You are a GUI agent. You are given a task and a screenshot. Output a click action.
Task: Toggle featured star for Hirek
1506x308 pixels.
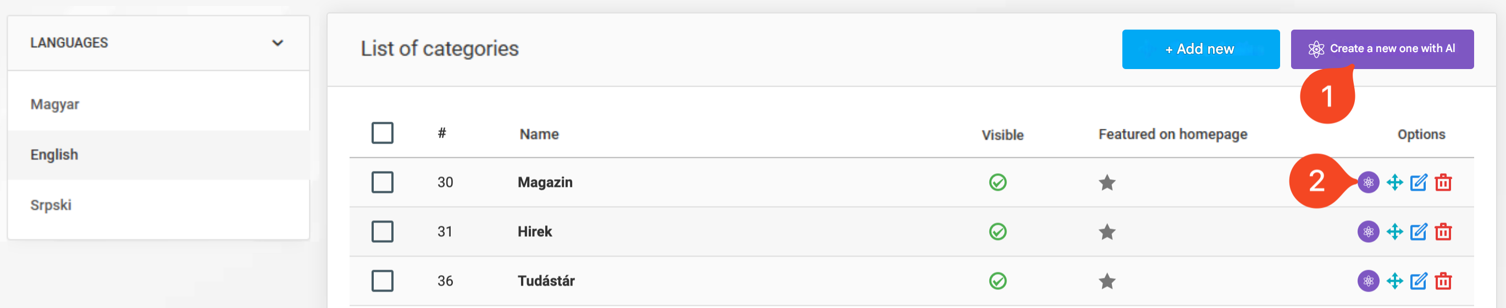coord(1107,232)
